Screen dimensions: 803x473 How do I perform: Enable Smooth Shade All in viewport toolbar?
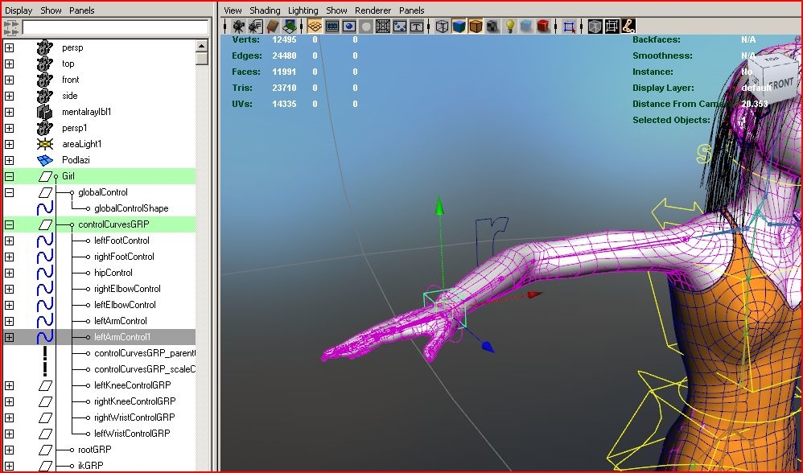(458, 26)
